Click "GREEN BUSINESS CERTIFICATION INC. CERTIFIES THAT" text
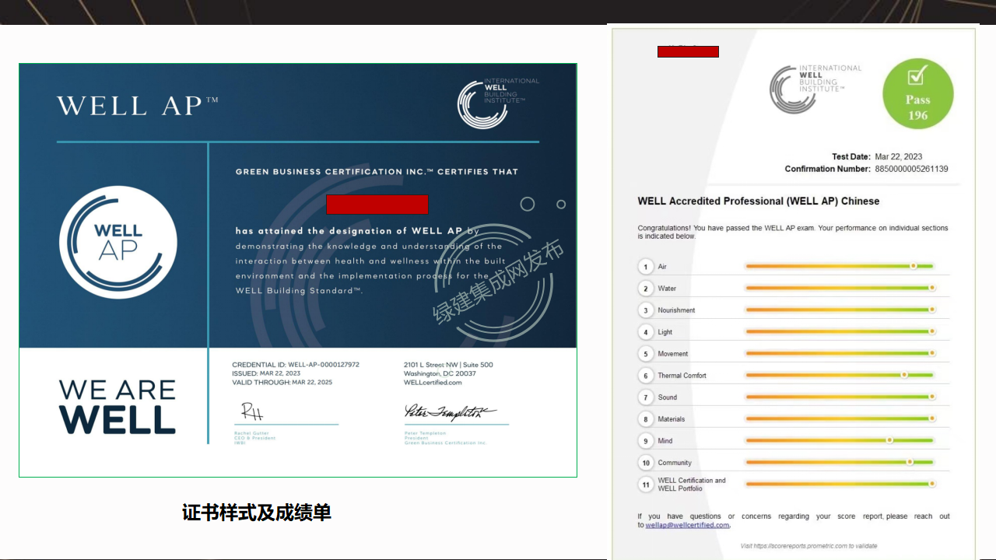The image size is (996, 560). click(x=377, y=172)
